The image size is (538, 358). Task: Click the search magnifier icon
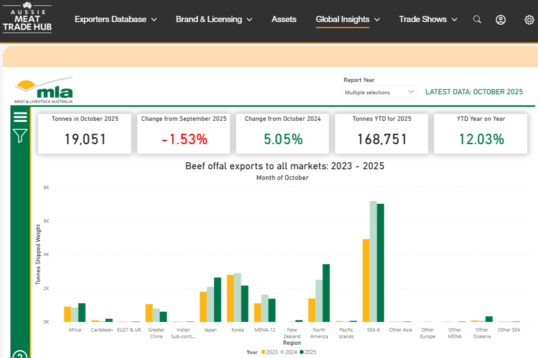[477, 19]
